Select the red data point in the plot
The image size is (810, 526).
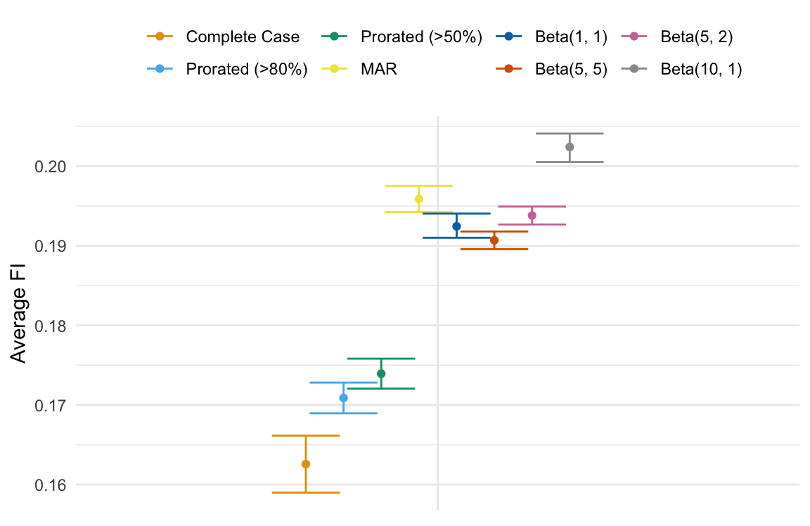point(494,240)
